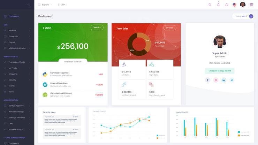Click the Withdraw Balance button
Screen dimensions: 258x145
coord(73,62)
